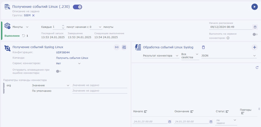Toggle the task enabled switch
This screenshot has width=261, height=127.
click(77, 7)
